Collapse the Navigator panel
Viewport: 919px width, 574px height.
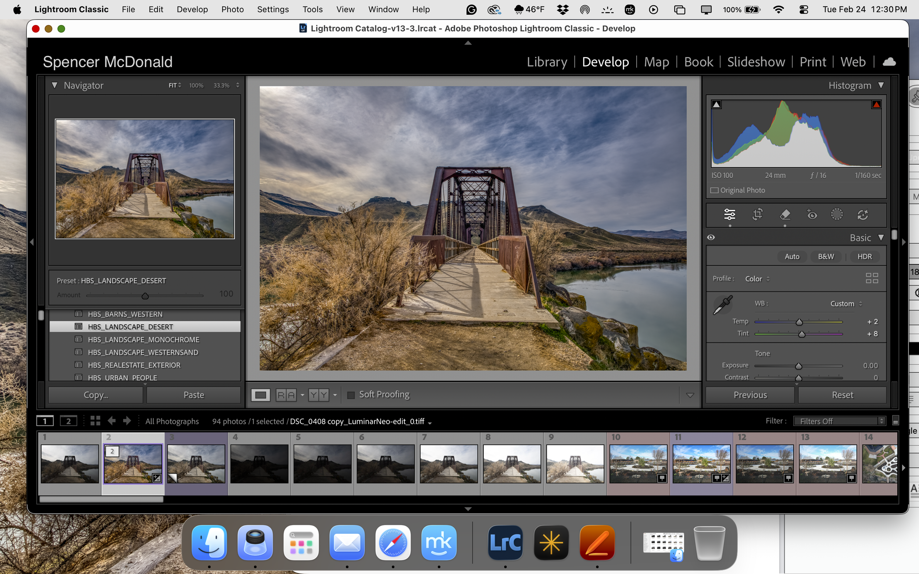54,85
